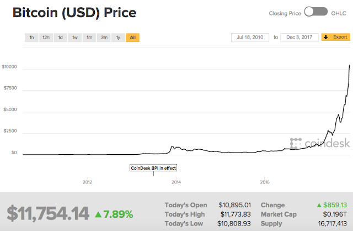The image size is (353, 231).
Task: Edit the start date Jul 18, 2010
Action: [250, 38]
